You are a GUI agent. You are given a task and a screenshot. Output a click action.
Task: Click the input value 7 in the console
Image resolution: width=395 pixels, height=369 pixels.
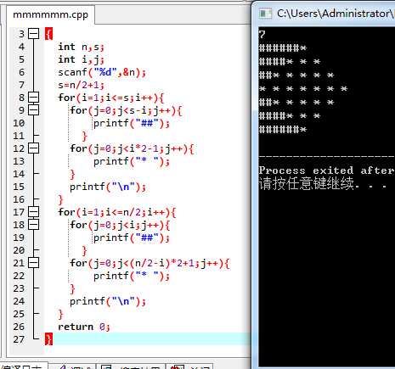click(262, 35)
